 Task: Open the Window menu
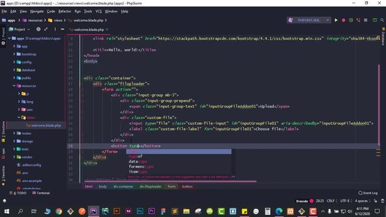(111, 11)
